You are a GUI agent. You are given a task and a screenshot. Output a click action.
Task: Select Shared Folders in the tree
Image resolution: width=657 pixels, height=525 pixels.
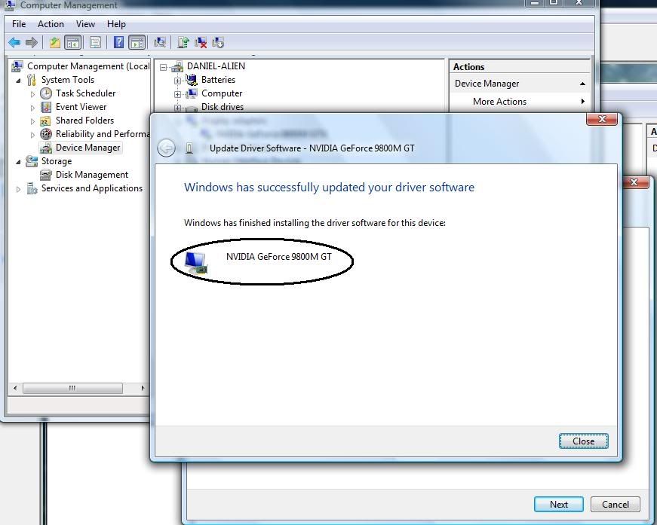click(x=84, y=120)
